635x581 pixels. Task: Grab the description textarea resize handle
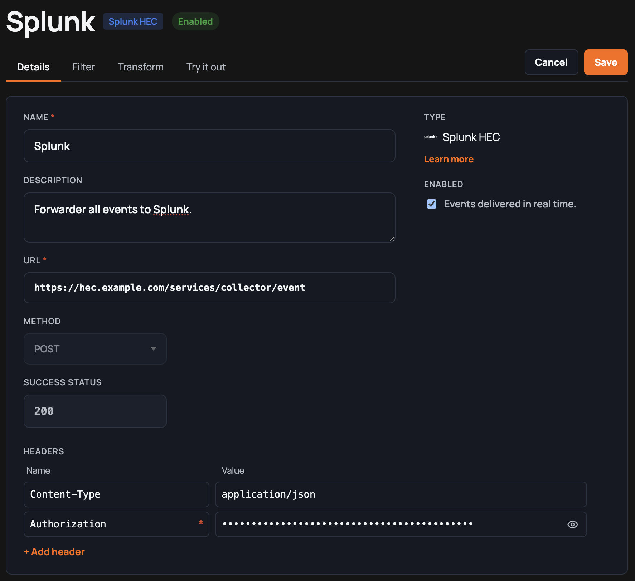(x=392, y=239)
